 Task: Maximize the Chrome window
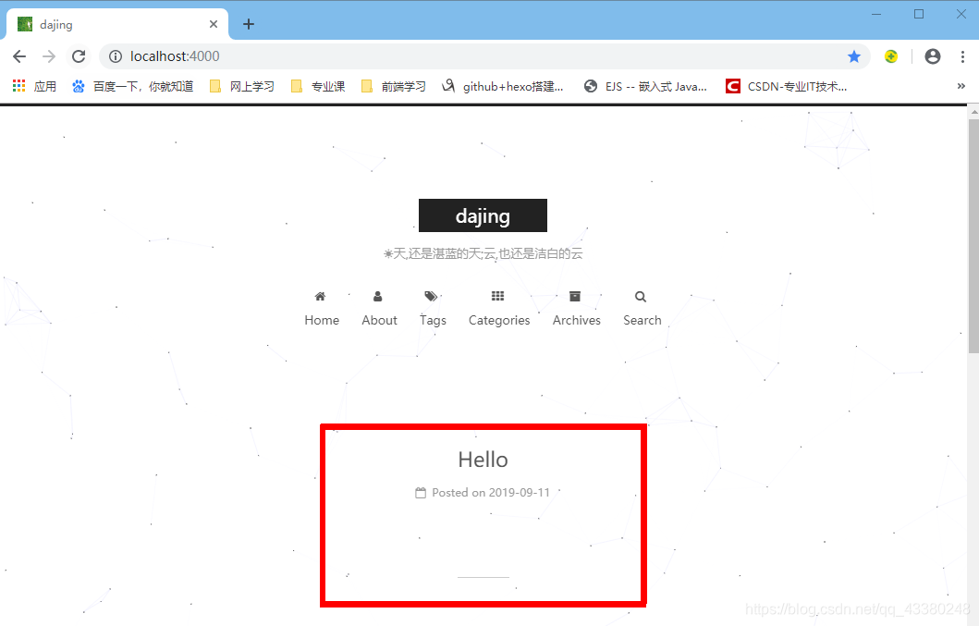pyautogui.click(x=918, y=14)
